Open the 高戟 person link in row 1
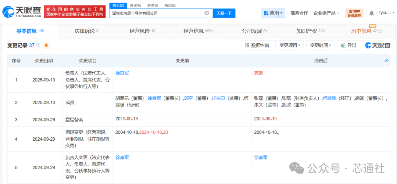This screenshot has height=184, width=397. click(259, 73)
